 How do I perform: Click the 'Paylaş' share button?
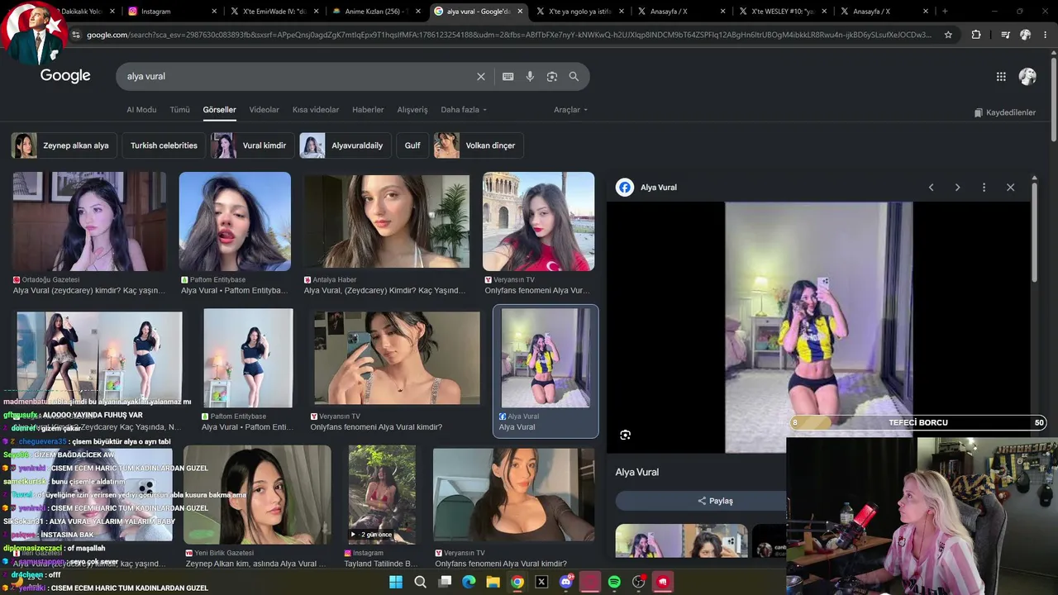coord(716,501)
